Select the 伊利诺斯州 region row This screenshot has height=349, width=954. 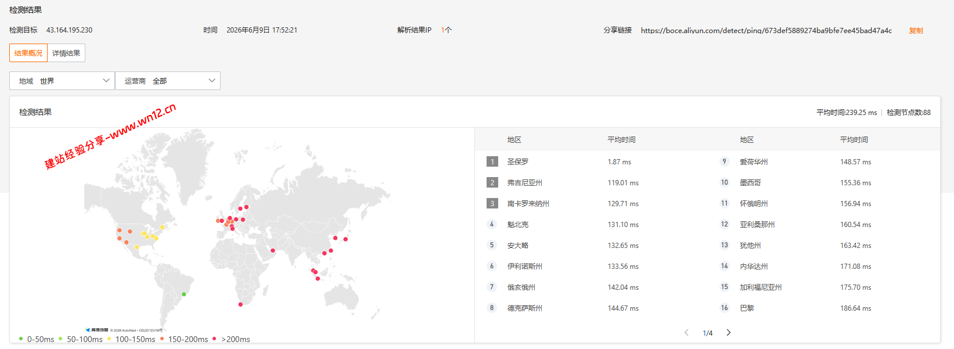click(591, 267)
